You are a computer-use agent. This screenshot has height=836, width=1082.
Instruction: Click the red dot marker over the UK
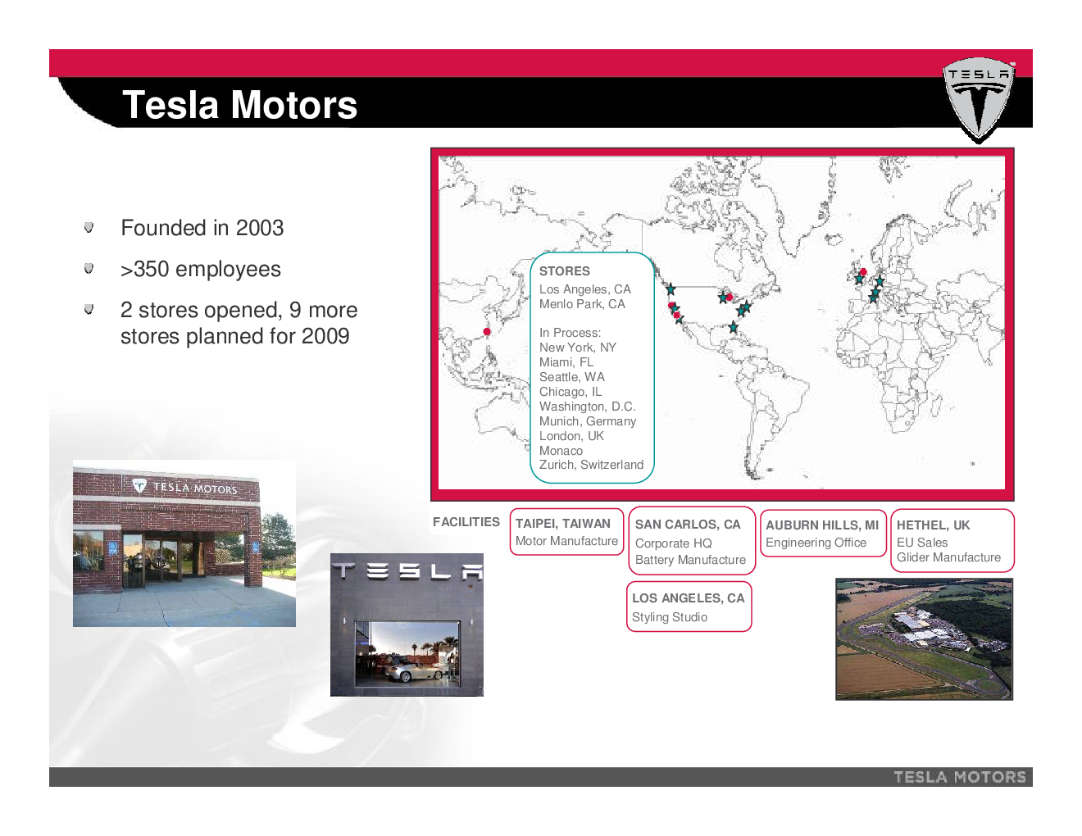tap(863, 272)
